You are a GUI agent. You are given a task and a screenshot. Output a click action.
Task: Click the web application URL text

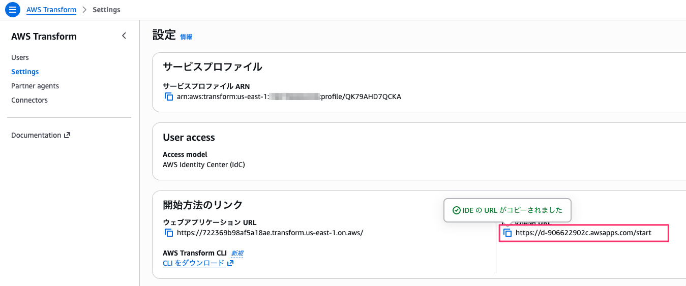(x=270, y=233)
